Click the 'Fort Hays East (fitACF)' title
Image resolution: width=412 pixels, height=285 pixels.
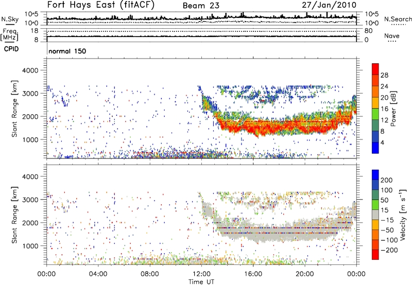[101, 5]
